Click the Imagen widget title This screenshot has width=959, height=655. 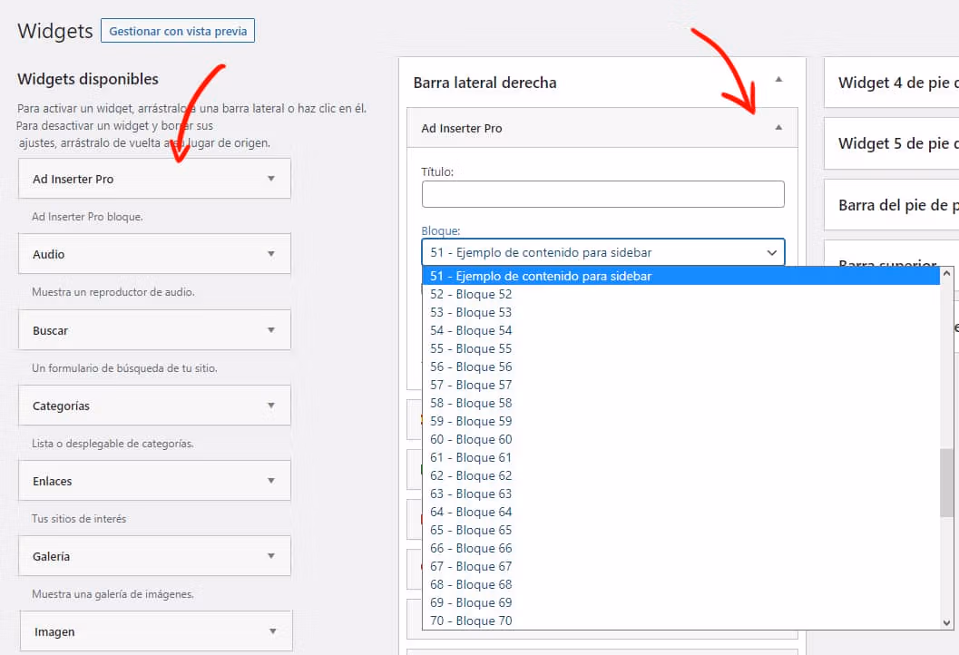coord(54,631)
